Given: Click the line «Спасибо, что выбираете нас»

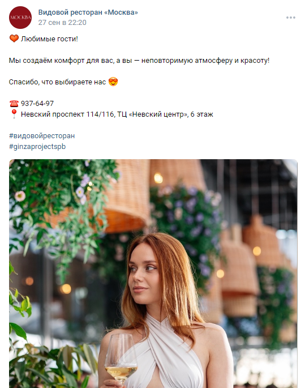Looking at the screenshot, I should [57, 82].
